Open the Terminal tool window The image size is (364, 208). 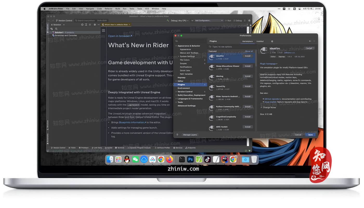click(x=120, y=148)
